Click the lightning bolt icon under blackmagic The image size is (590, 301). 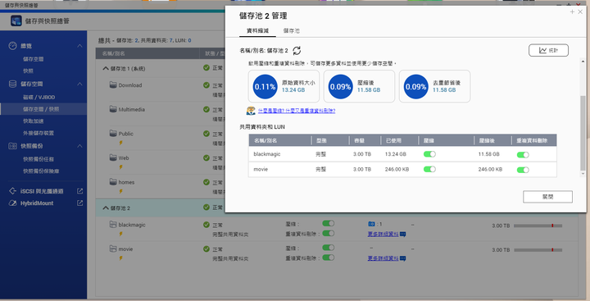[x=120, y=234]
